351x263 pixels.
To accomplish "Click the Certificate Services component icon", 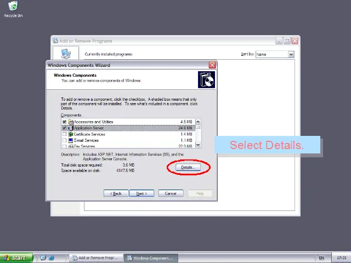I will 71,134.
